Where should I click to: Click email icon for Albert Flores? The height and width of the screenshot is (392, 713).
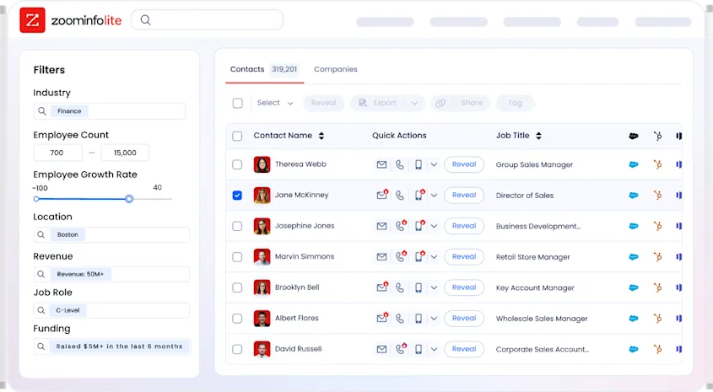pyautogui.click(x=382, y=318)
